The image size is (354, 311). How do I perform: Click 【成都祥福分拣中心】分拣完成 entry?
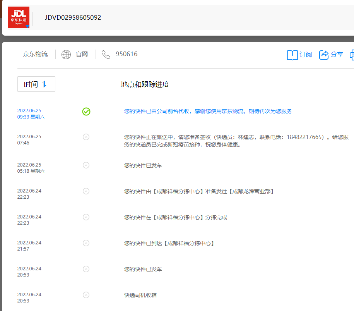point(176,217)
